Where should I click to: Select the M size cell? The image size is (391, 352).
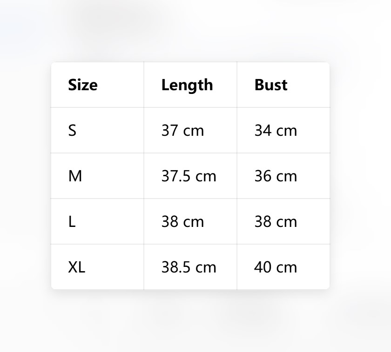point(97,176)
